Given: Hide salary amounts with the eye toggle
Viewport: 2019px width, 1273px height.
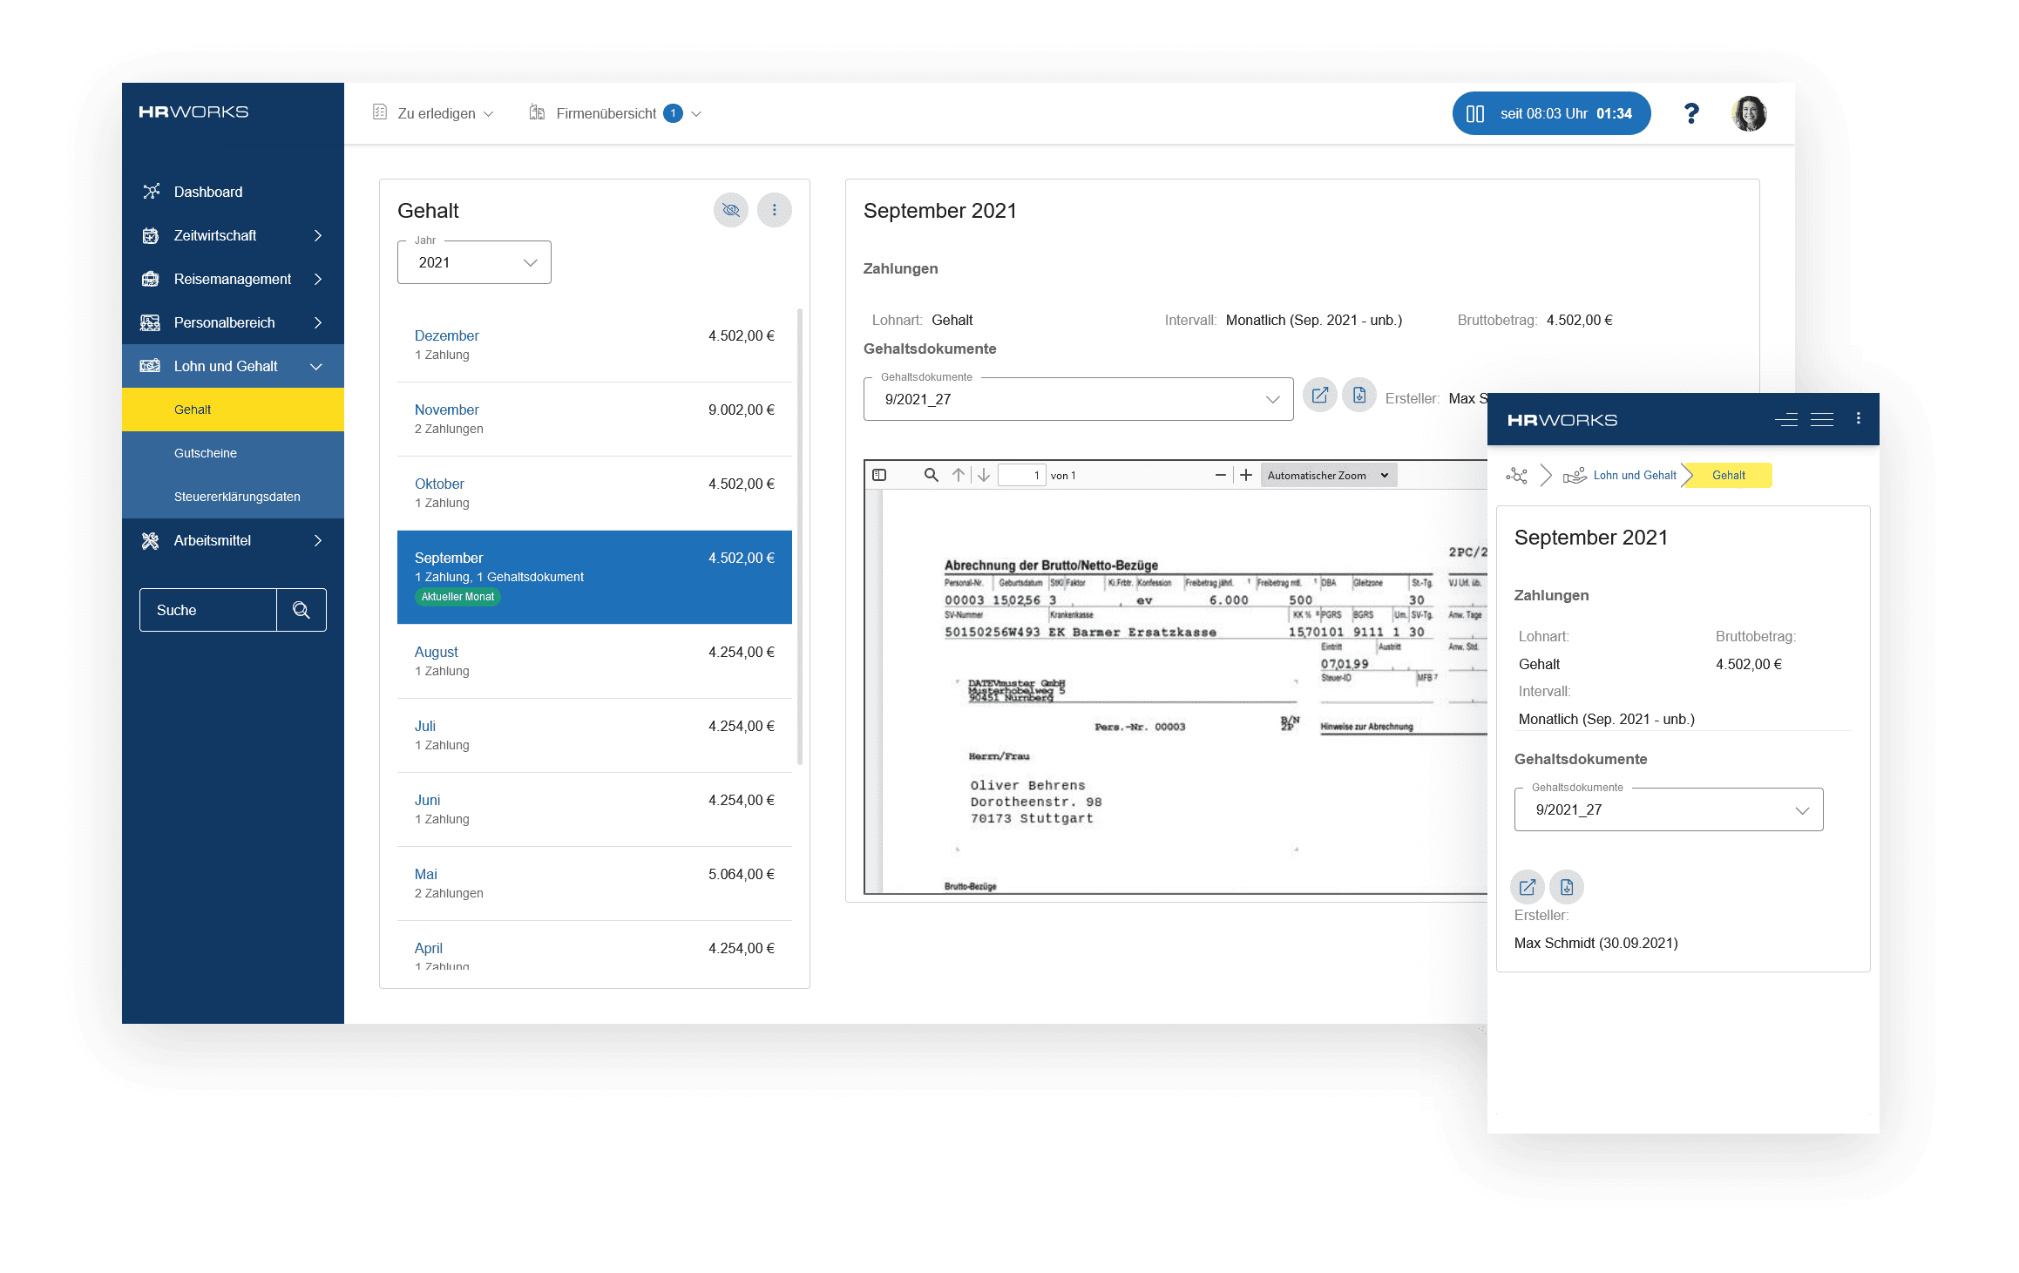Looking at the screenshot, I should [730, 210].
